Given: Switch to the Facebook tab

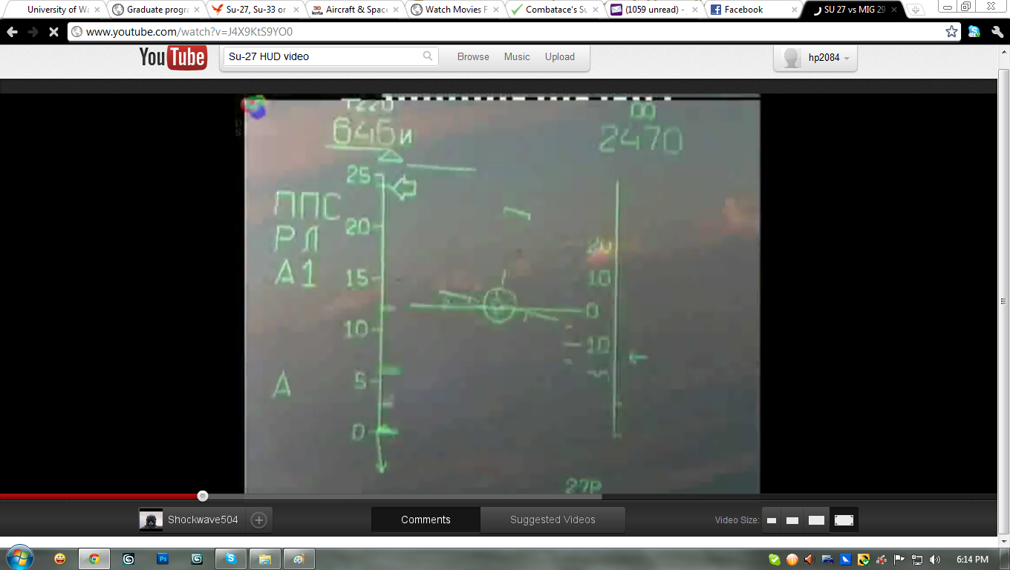Looking at the screenshot, I should pos(755,10).
